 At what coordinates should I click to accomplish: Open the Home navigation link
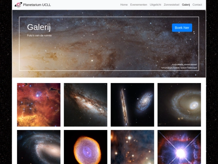click(x=124, y=5)
